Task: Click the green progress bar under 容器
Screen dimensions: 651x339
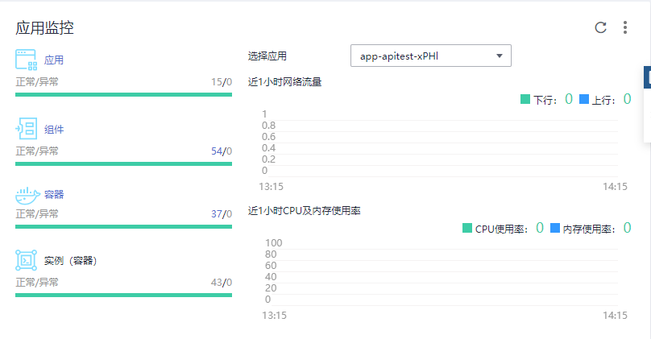Action: click(x=123, y=229)
